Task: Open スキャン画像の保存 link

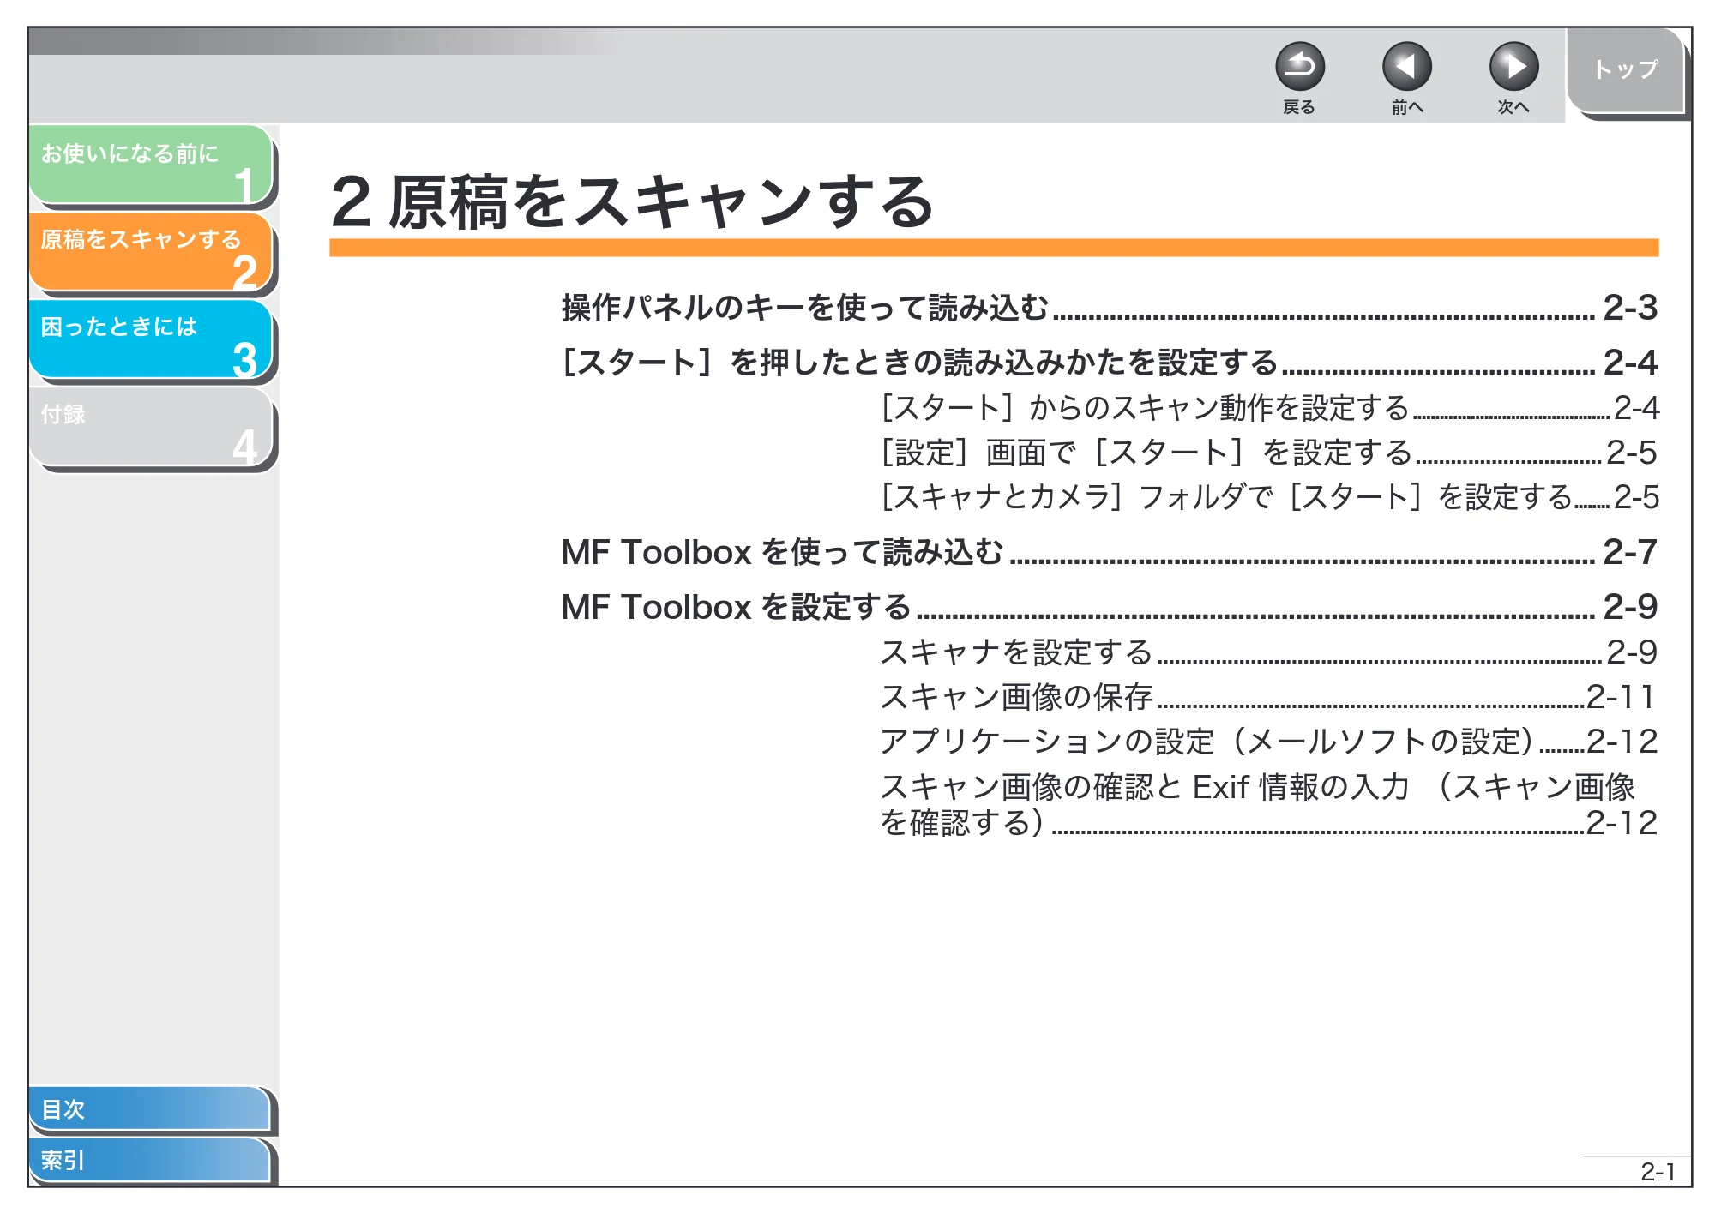Action: (1270, 696)
